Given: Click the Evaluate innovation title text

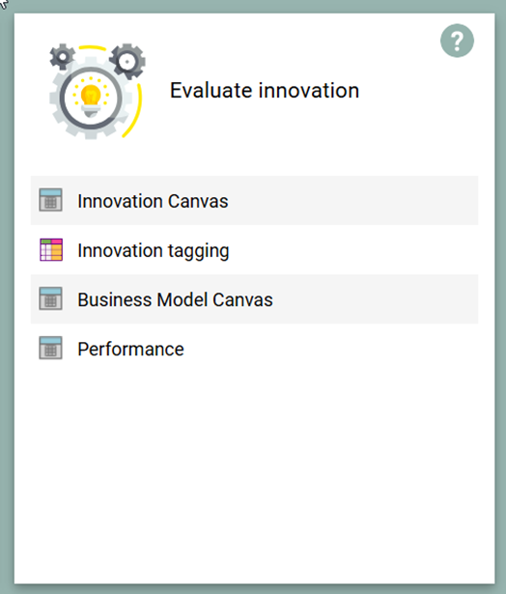Looking at the screenshot, I should pyautogui.click(x=265, y=91).
